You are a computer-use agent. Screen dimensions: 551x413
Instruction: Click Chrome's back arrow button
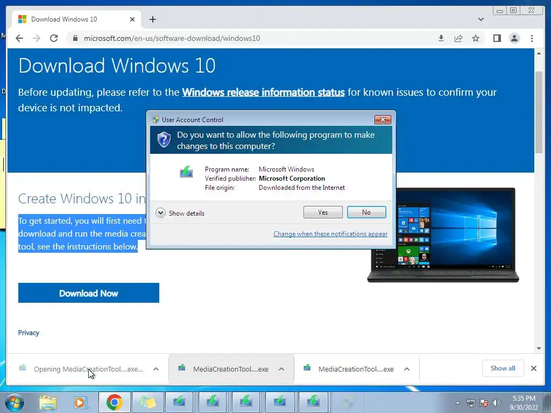click(x=19, y=38)
